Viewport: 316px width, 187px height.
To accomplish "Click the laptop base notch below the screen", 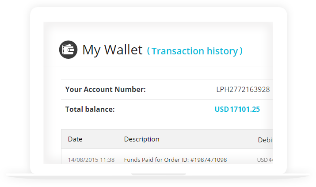I will (x=158, y=174).
